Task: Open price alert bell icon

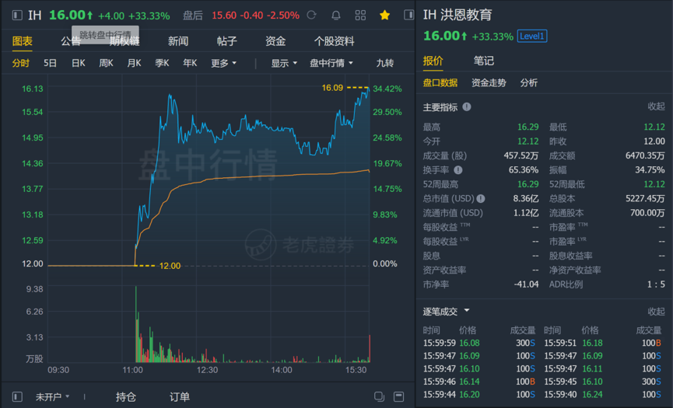Action: pos(336,16)
